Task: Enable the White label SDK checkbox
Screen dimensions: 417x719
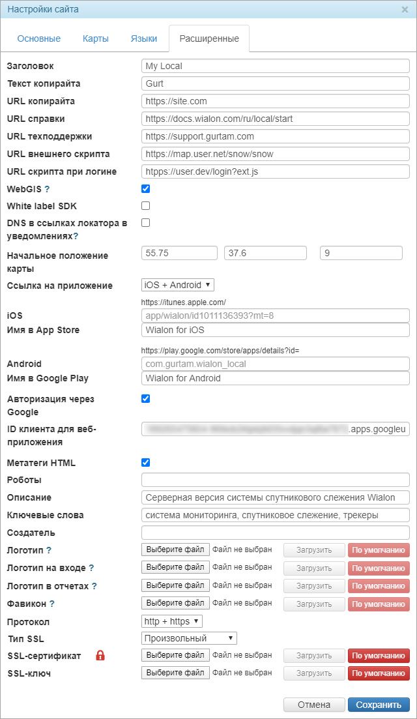Action: click(146, 206)
